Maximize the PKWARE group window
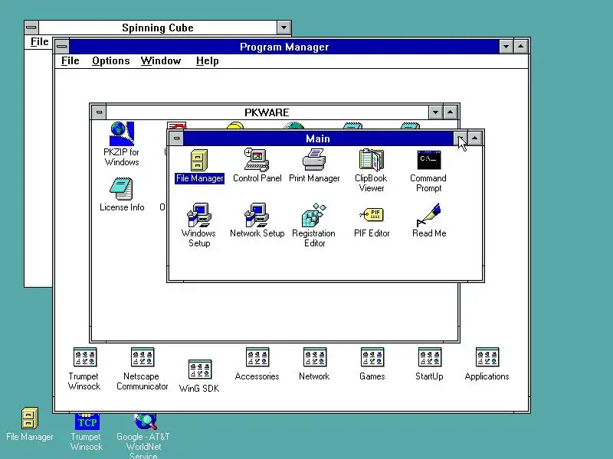The height and width of the screenshot is (459, 613). pyautogui.click(x=451, y=112)
